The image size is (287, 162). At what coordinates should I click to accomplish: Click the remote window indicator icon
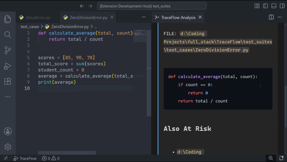(6, 158)
